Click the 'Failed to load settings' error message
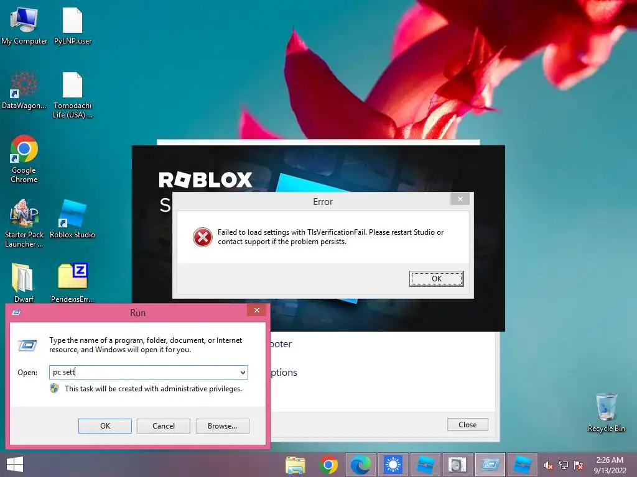Screen dimensions: 637x477 click(x=330, y=237)
